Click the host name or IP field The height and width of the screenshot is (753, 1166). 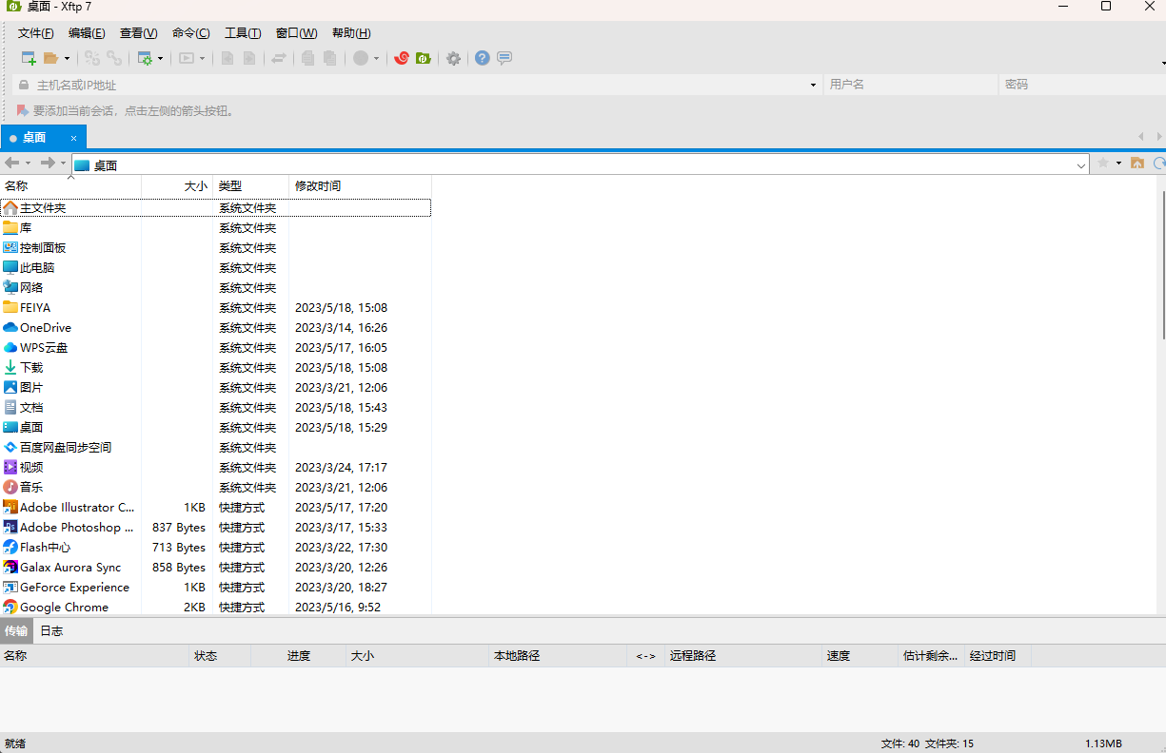click(419, 85)
